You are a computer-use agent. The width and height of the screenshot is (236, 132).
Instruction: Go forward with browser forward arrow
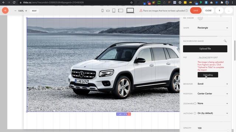coord(9,3)
